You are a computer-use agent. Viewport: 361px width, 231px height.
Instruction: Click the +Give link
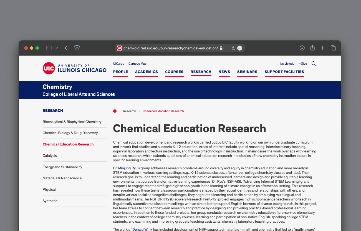pyautogui.click(x=303, y=64)
